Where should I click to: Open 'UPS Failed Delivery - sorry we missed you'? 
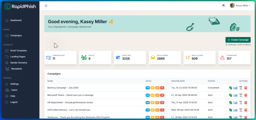click(x=69, y=110)
